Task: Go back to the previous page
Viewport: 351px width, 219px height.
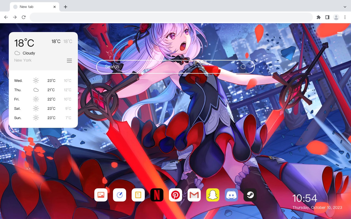Action: 6,17
